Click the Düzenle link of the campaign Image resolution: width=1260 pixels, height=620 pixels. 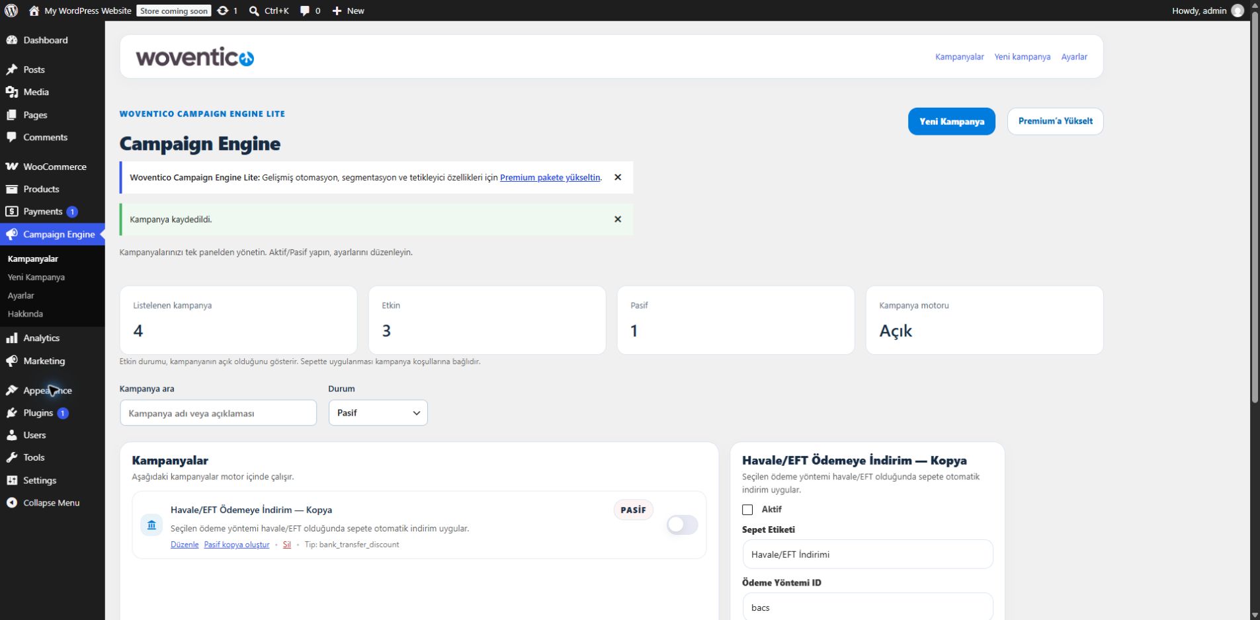(x=185, y=545)
